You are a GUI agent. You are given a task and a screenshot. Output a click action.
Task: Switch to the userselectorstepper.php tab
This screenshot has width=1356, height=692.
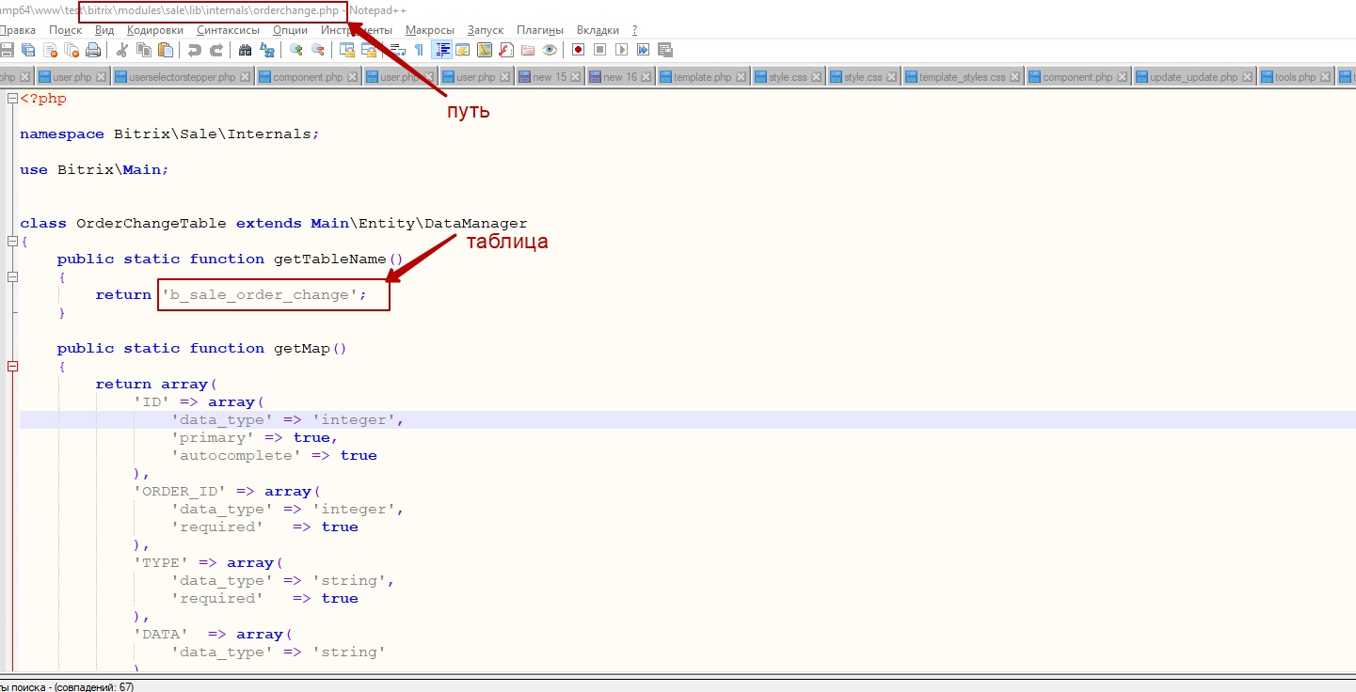pyautogui.click(x=183, y=77)
